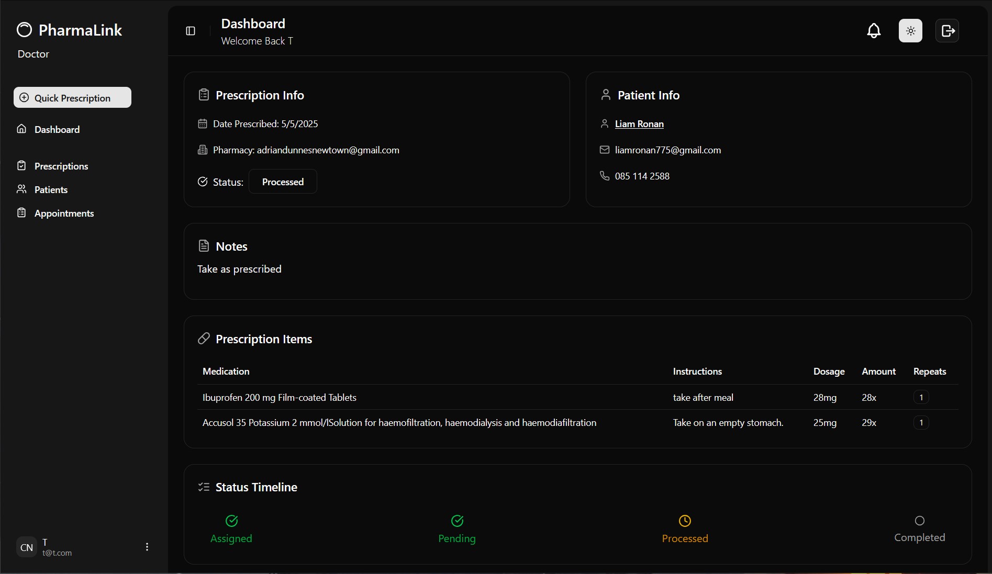Click the Processed status badge
This screenshot has height=574, width=992.
pyautogui.click(x=283, y=182)
